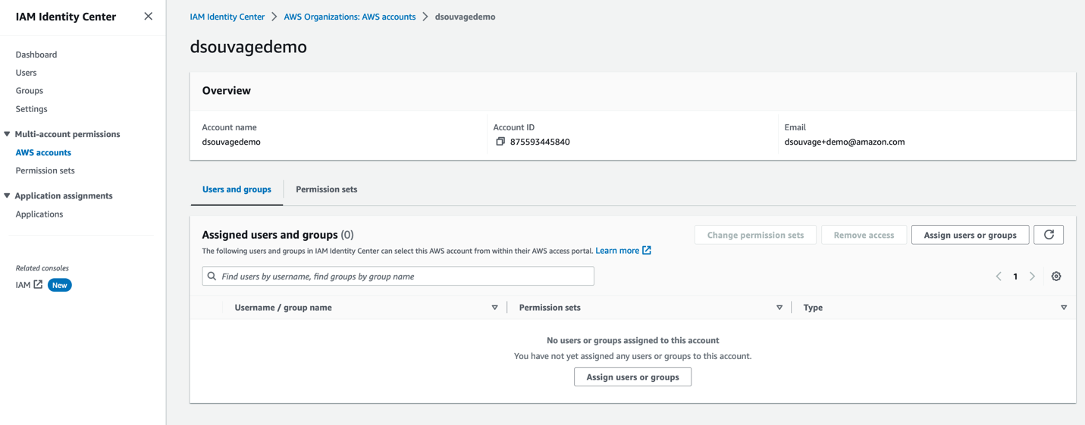This screenshot has height=425, width=1085.
Task: Click the search magnifier icon
Action: 212,277
